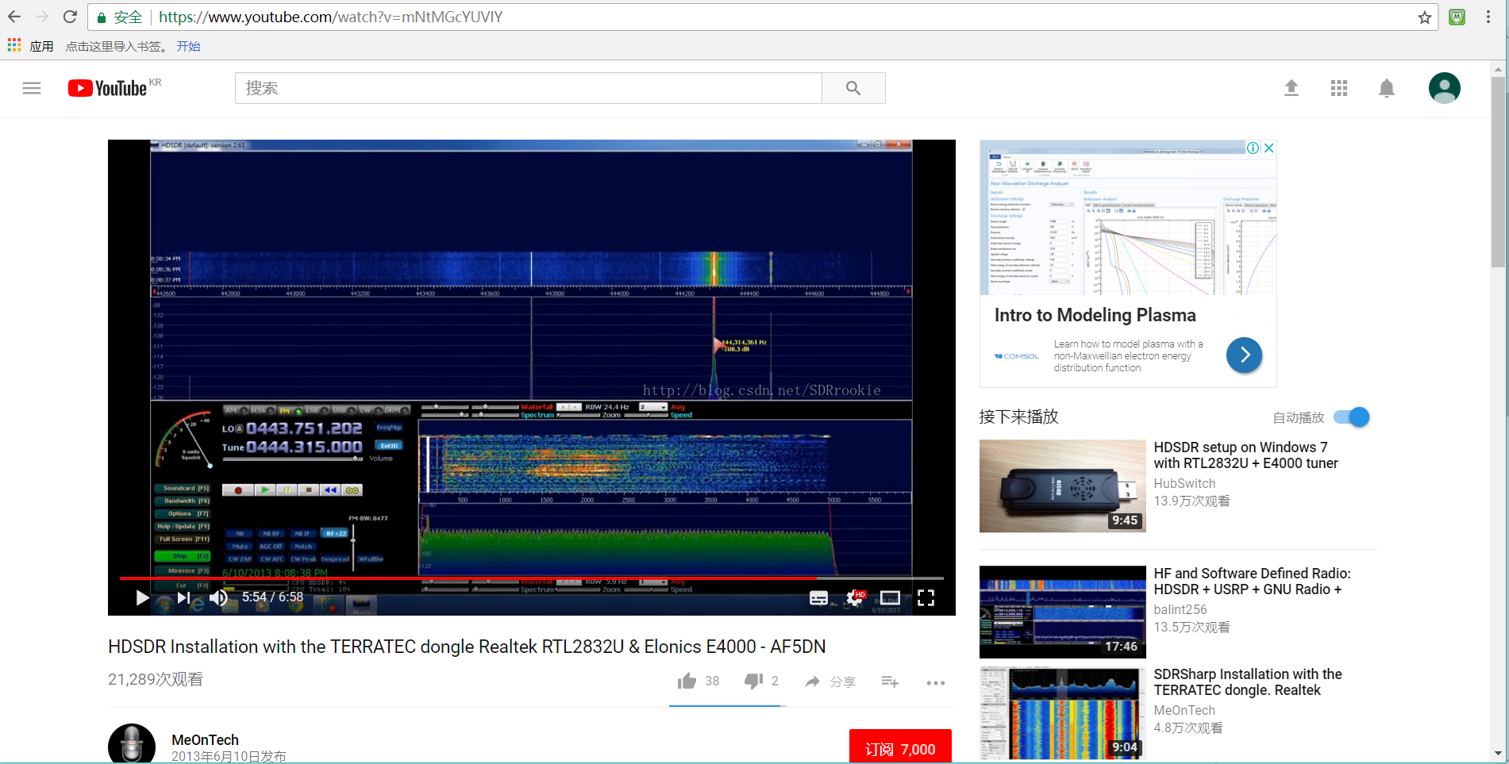Open the notifications bell
The height and width of the screenshot is (764, 1509).
pos(1387,88)
